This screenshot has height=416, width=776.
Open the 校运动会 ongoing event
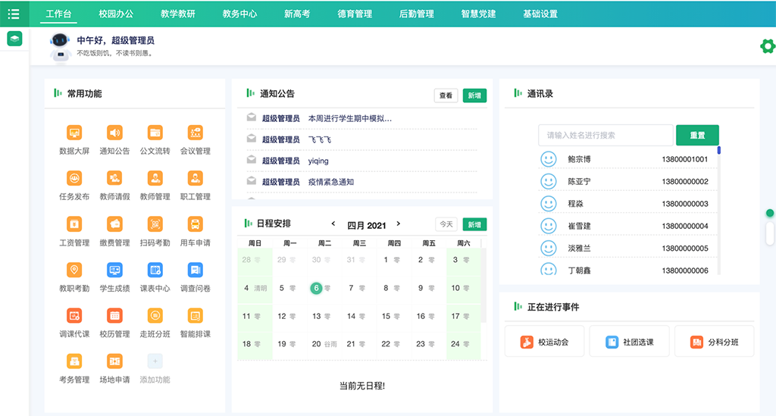pos(544,342)
